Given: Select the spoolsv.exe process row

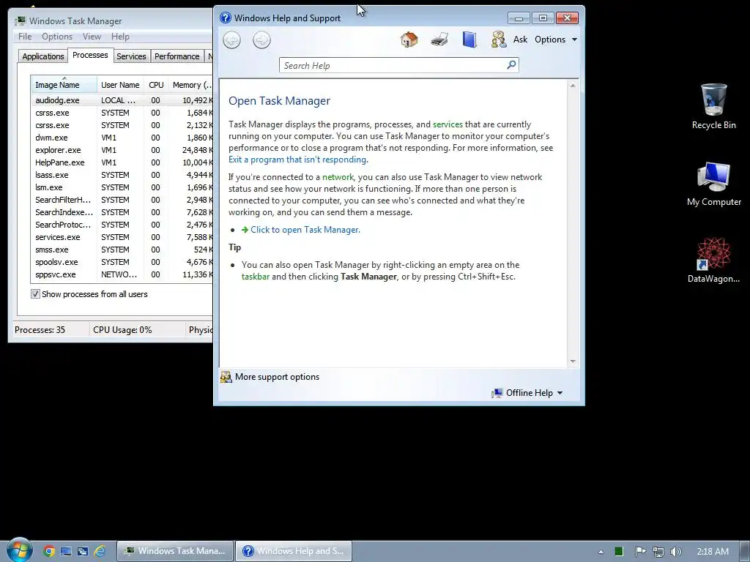Looking at the screenshot, I should point(122,262).
